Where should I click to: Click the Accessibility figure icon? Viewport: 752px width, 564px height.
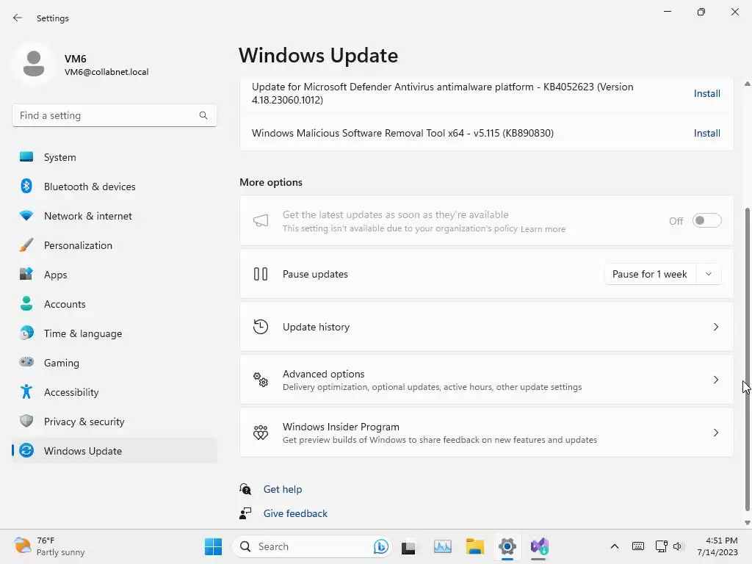(26, 392)
